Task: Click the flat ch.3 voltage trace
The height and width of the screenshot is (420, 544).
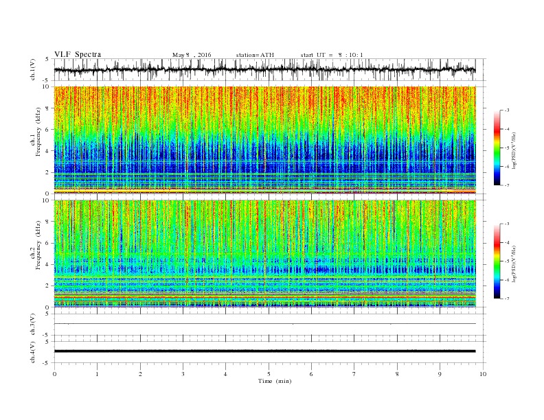Action: (264, 324)
